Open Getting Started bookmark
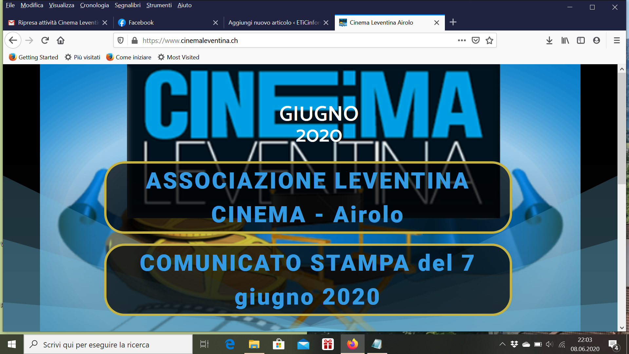 33,57
